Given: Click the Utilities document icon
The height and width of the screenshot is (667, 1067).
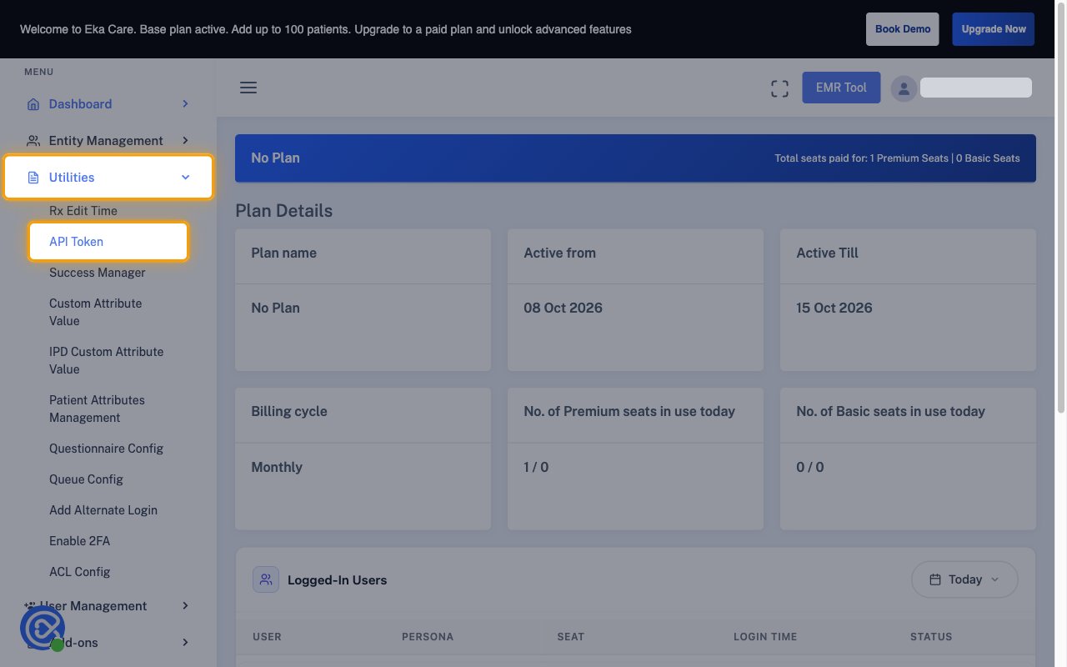Looking at the screenshot, I should (x=33, y=178).
